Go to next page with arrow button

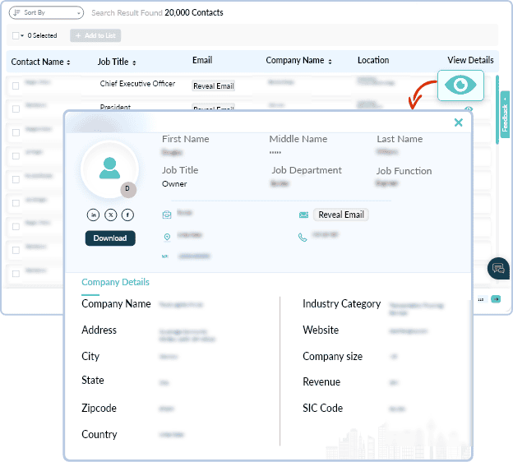click(x=496, y=299)
